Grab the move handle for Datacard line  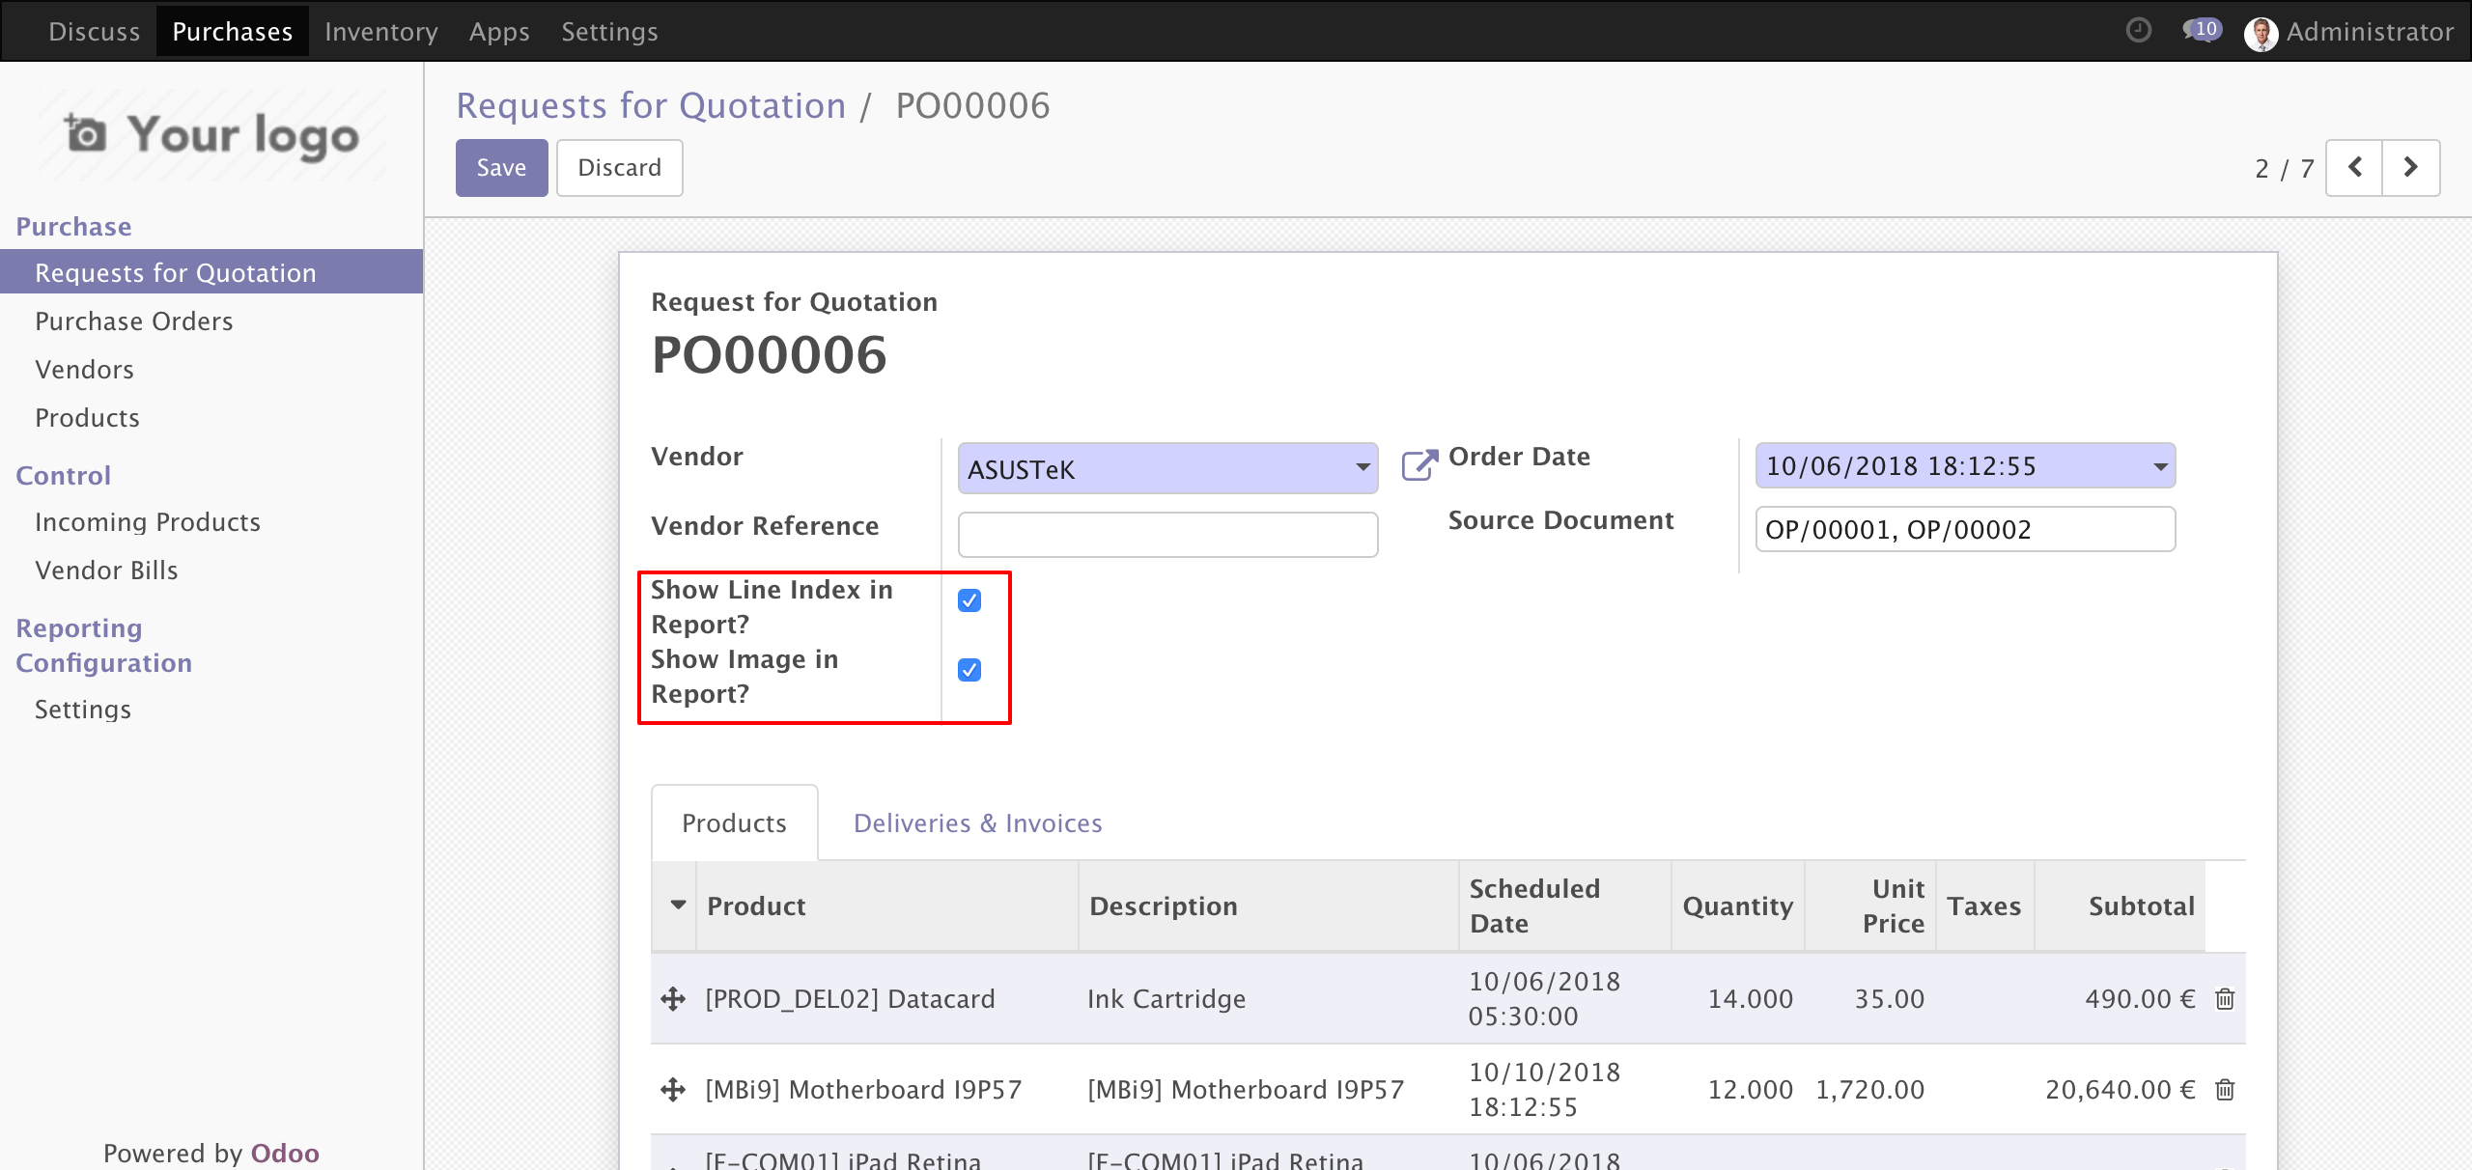pos(673,999)
